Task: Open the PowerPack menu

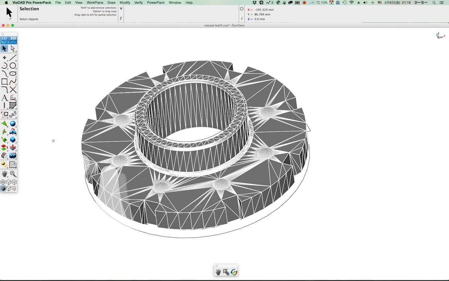Action: tap(156, 3)
